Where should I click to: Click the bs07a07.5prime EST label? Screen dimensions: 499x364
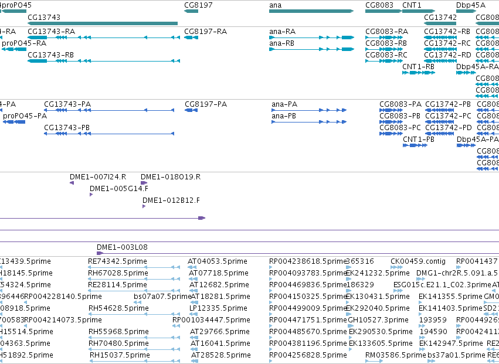[x=162, y=297]
